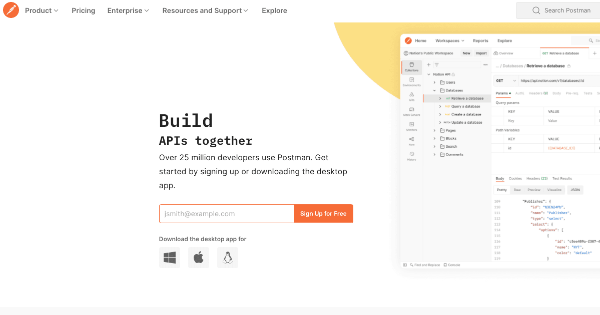Click the filter icon in the collections panel
The height and width of the screenshot is (315, 600).
(x=436, y=65)
